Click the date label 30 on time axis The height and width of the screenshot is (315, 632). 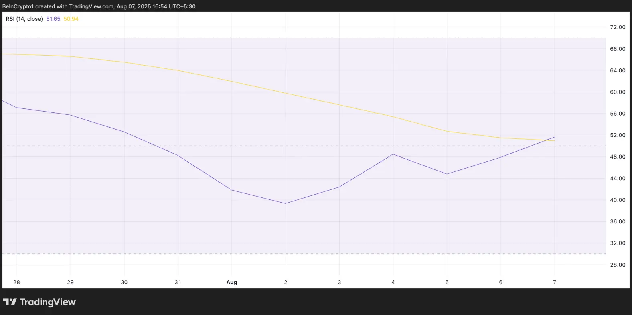click(x=124, y=282)
